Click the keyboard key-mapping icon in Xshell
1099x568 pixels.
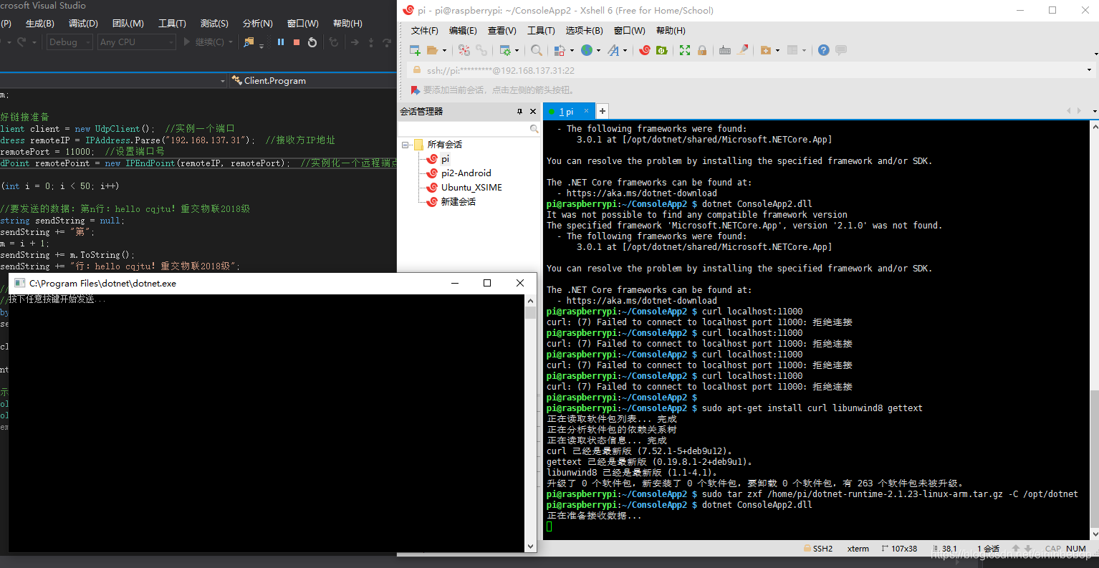tap(725, 50)
